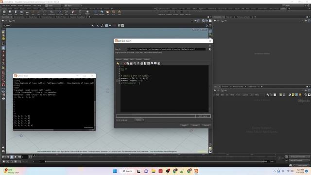Select the Spray Paint shelf tool
Viewport: 311px width, 175px height.
tap(73, 13)
